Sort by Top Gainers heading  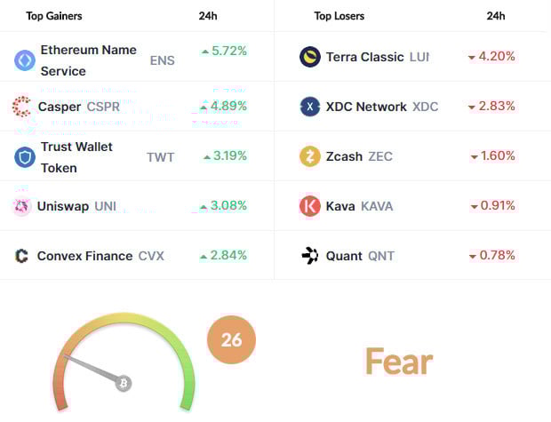pyautogui.click(x=53, y=16)
